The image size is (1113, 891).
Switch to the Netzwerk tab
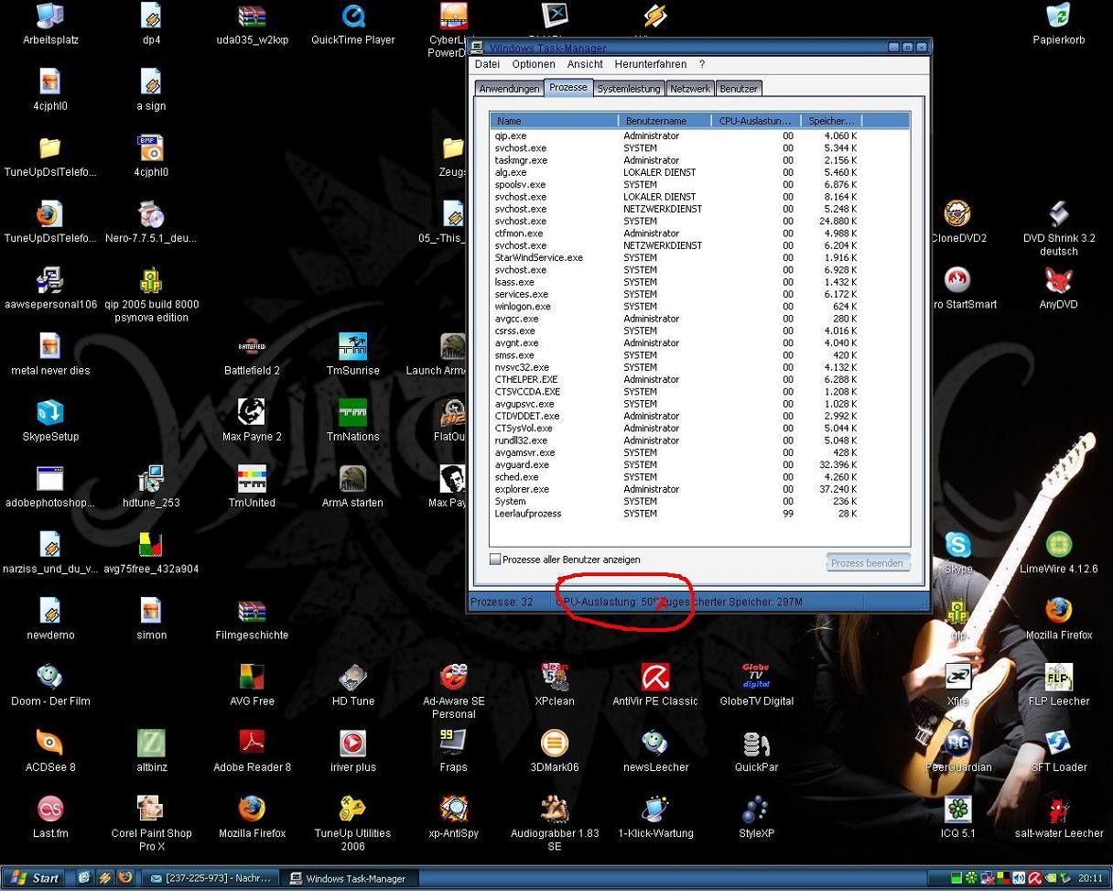pos(689,89)
